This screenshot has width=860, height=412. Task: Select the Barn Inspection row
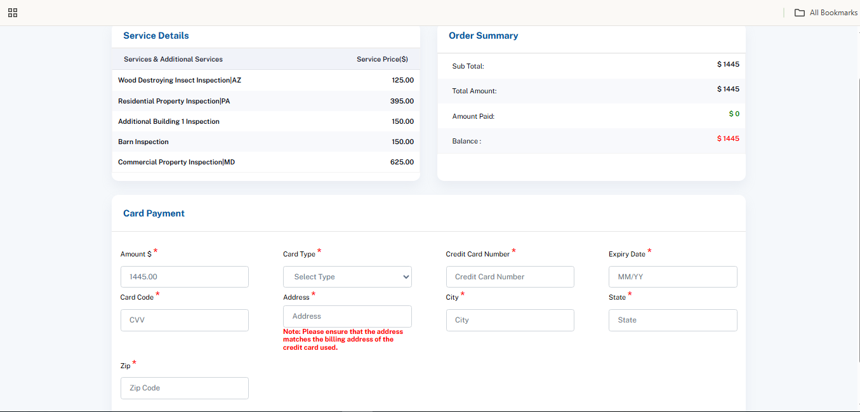[143, 142]
